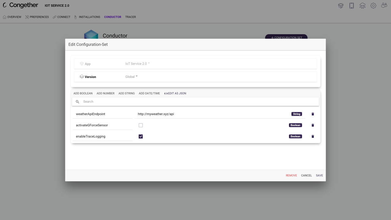Uncheck the enableTraceLogging checkbox
The height and width of the screenshot is (220, 391).
click(x=141, y=136)
